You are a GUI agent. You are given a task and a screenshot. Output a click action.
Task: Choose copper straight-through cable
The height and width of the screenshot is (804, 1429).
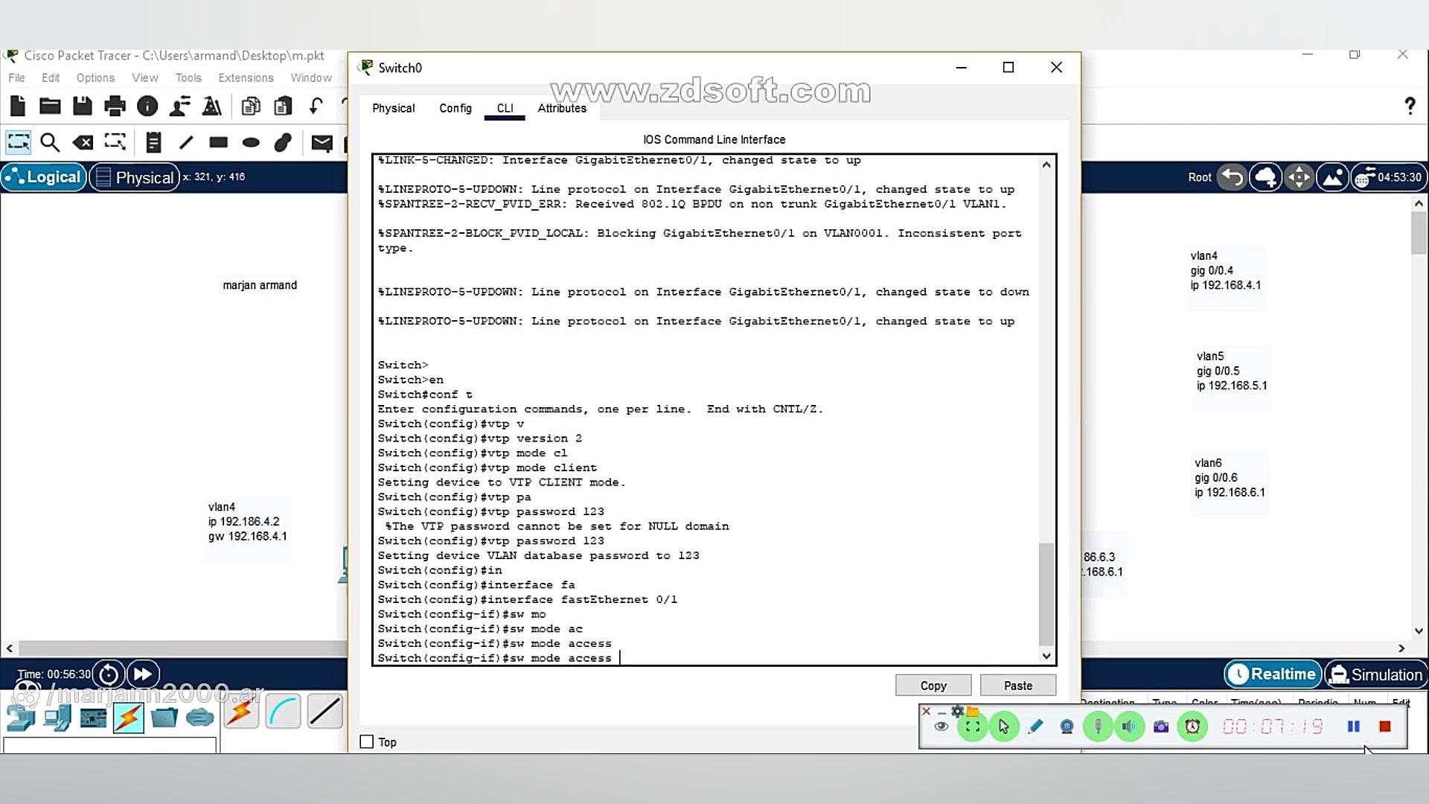325,712
